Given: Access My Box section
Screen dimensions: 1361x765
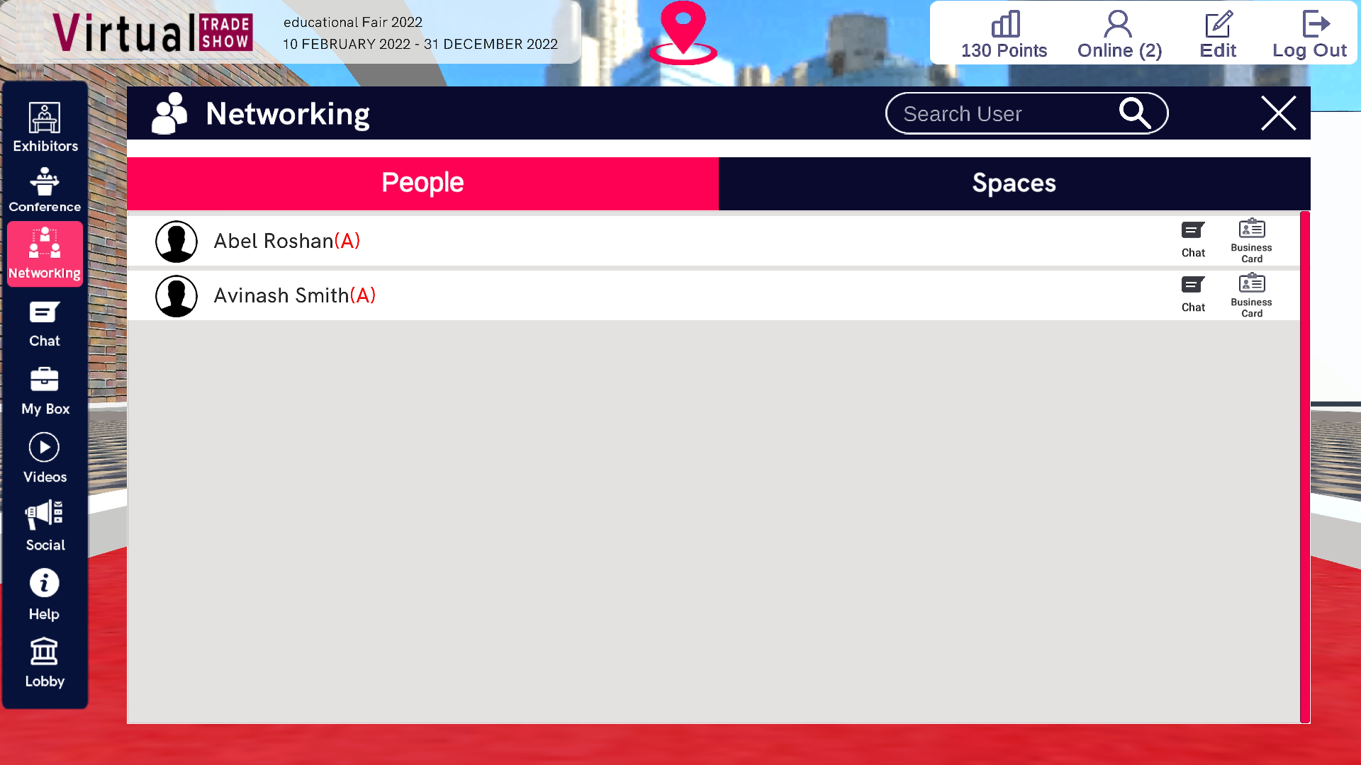Looking at the screenshot, I should (45, 389).
